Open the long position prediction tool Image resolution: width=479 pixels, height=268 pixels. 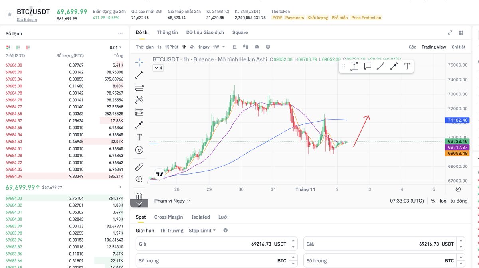[139, 112]
